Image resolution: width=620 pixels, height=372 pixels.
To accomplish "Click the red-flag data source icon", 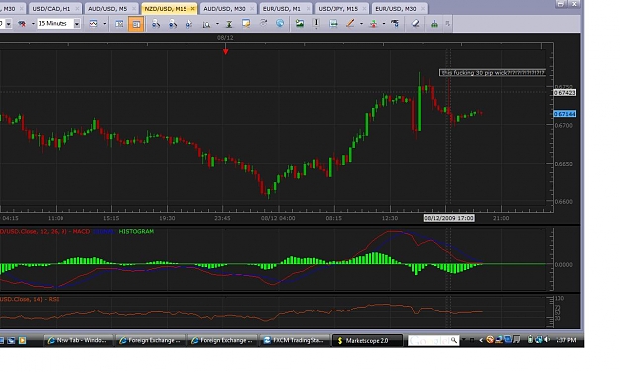I will pyautogui.click(x=22, y=24).
